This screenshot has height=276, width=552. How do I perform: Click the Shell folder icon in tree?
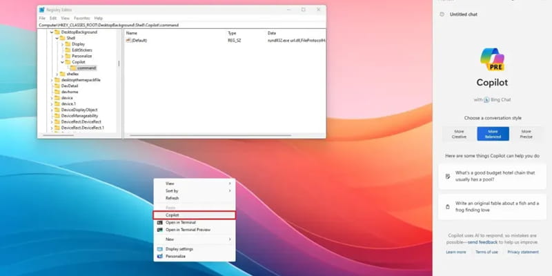(63, 38)
